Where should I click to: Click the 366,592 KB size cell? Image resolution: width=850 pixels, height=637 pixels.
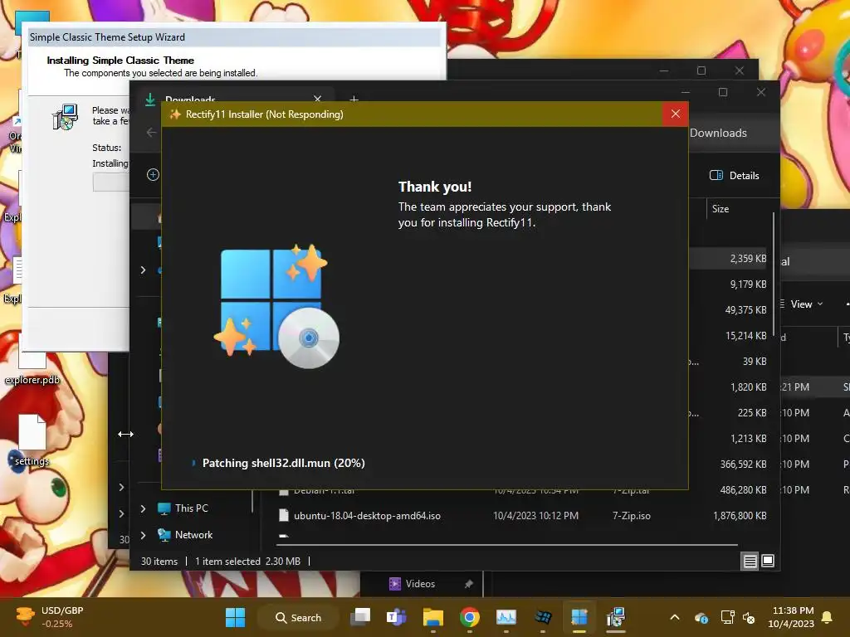[743, 464]
